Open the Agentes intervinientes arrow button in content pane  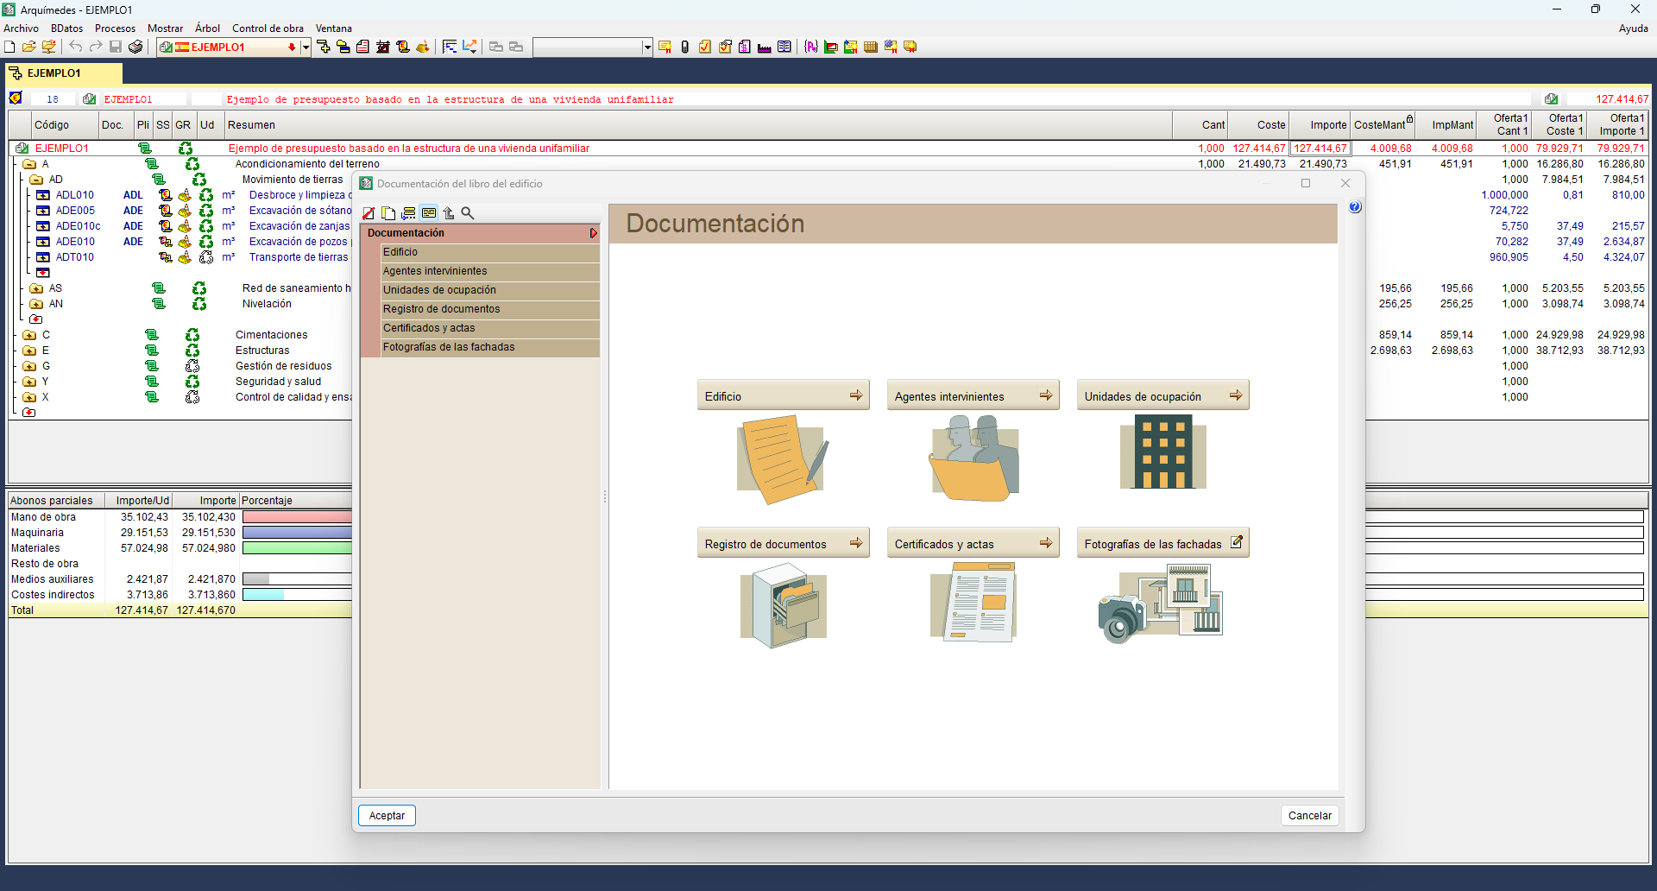click(973, 396)
